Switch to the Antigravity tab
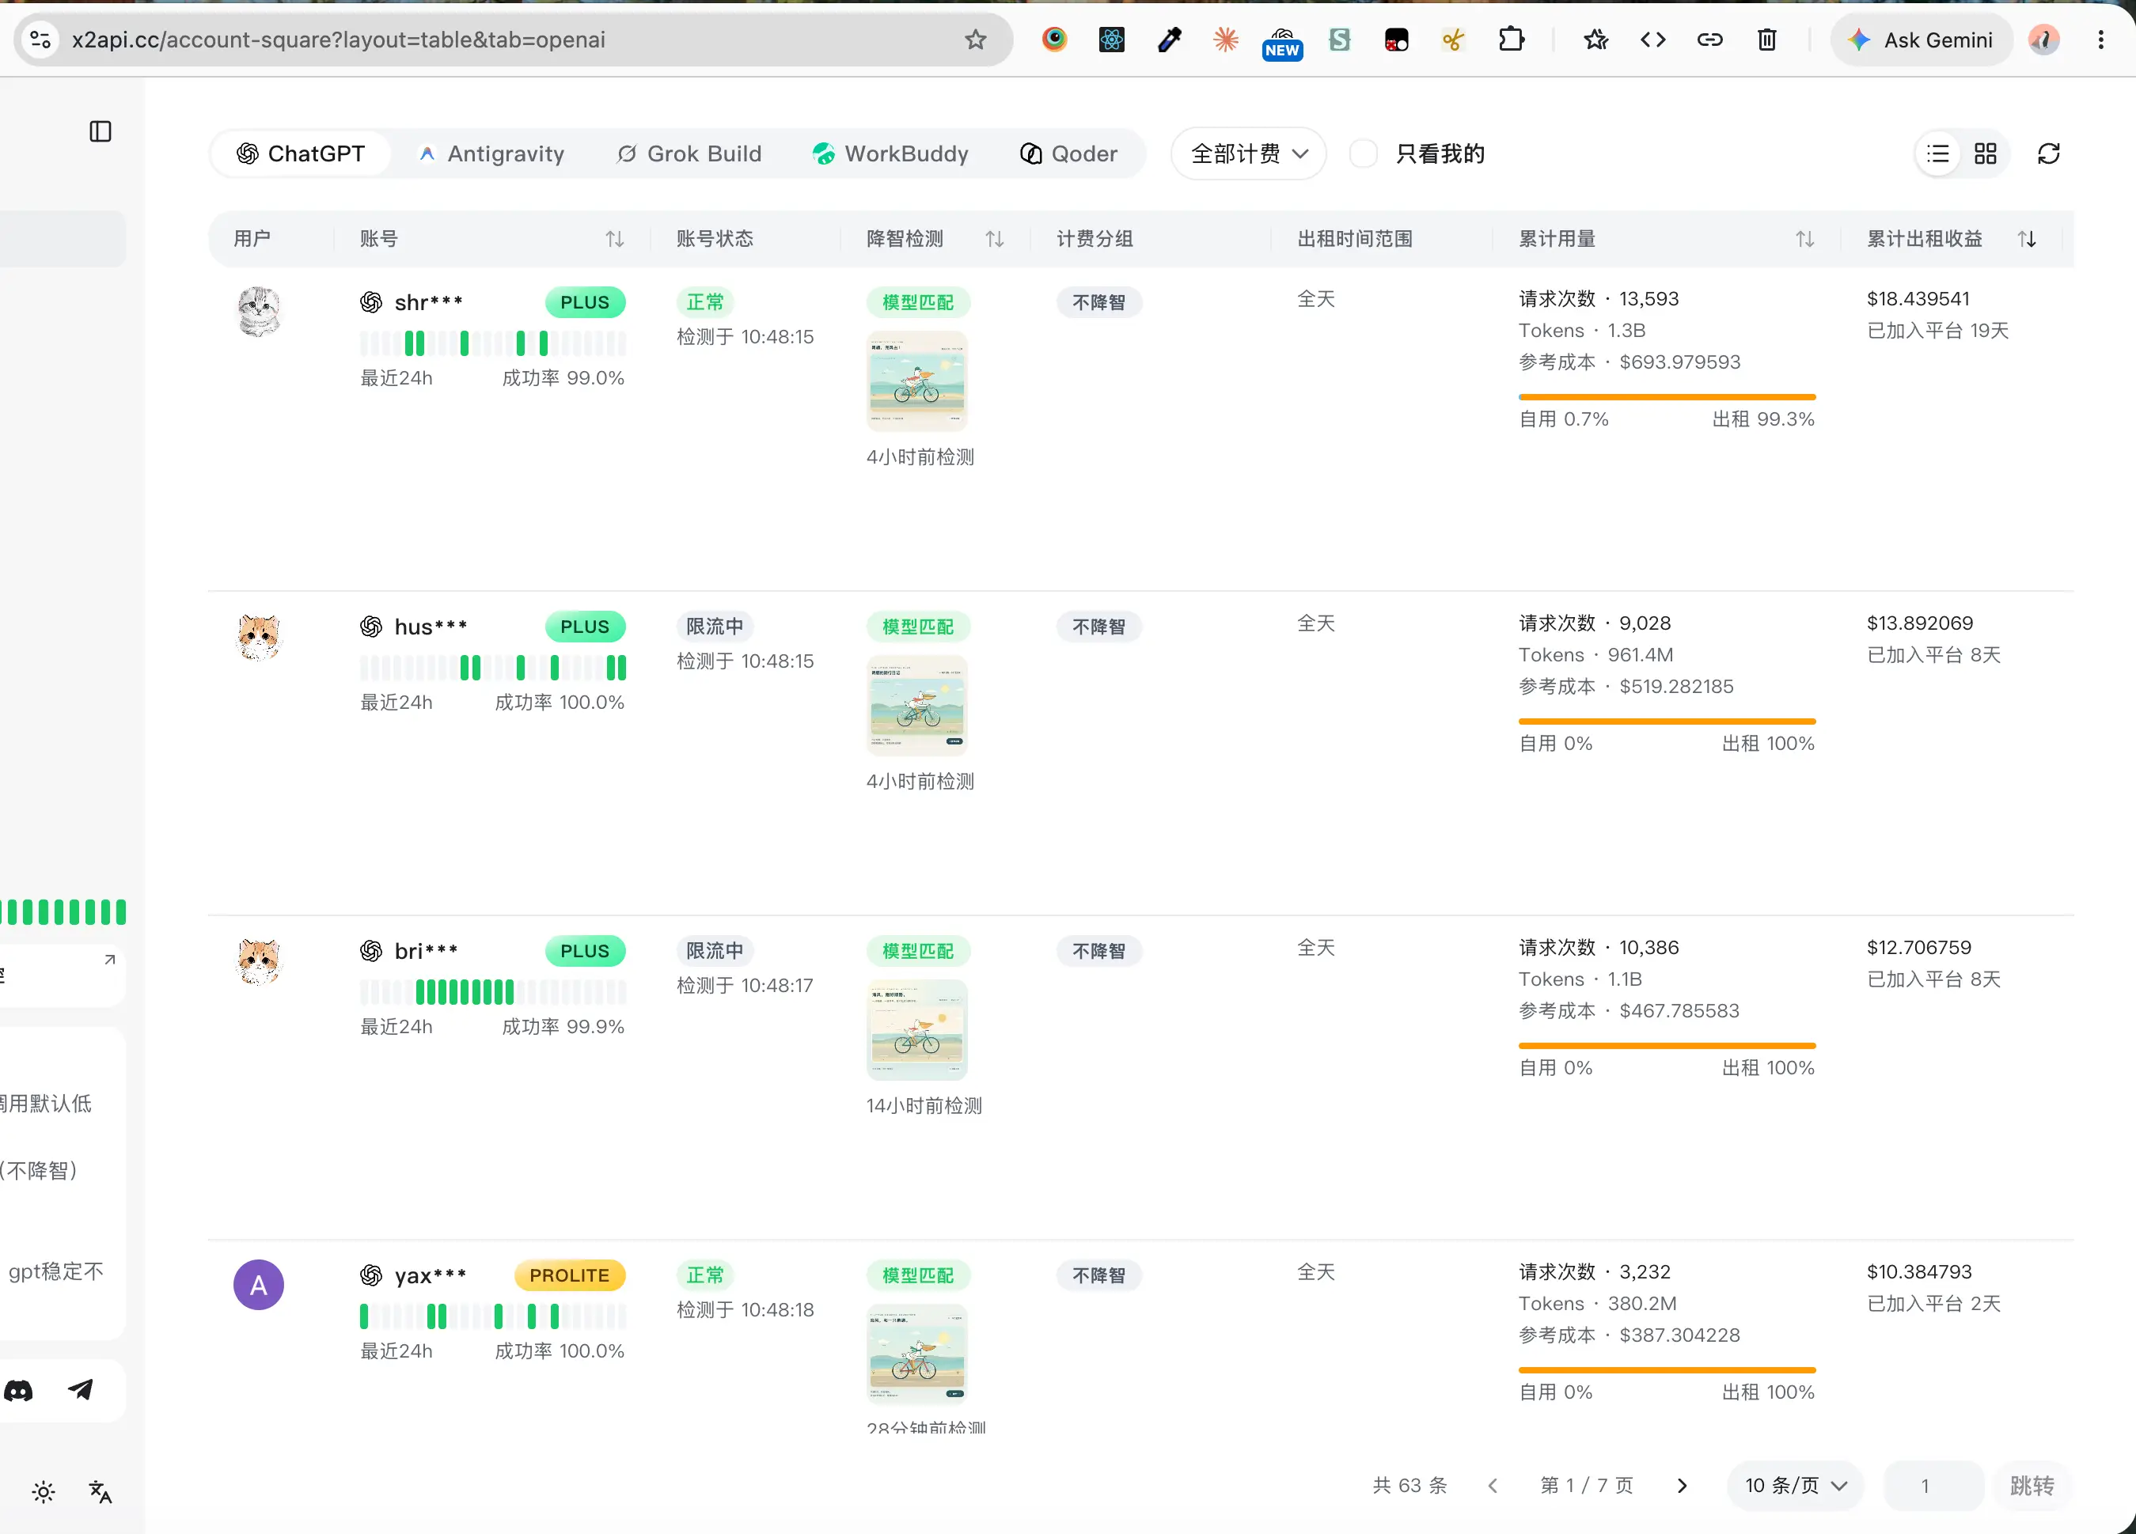Screen dimensions: 2136x1534 pos(491,153)
